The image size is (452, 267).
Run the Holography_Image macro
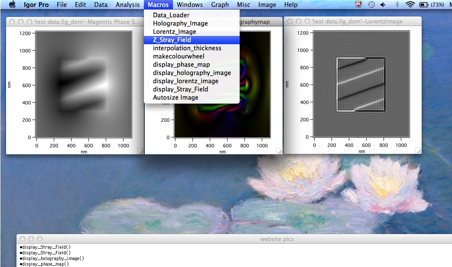point(180,23)
